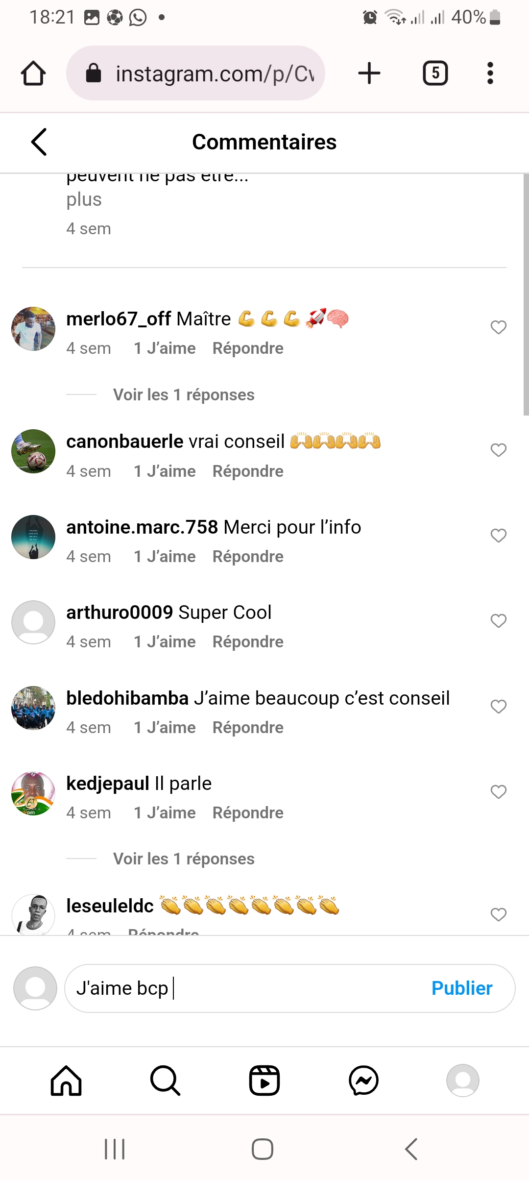Open Messenger direct messages
529x1180 pixels.
(363, 1081)
